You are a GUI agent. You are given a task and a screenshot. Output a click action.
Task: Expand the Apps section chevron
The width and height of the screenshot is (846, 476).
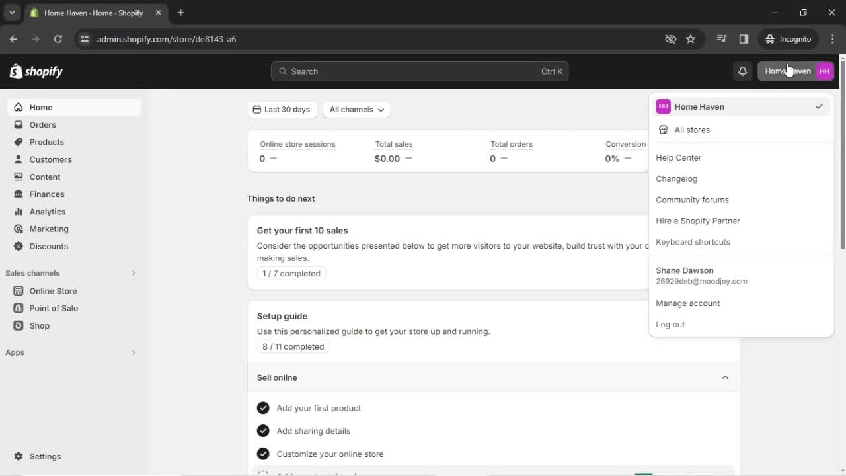134,352
